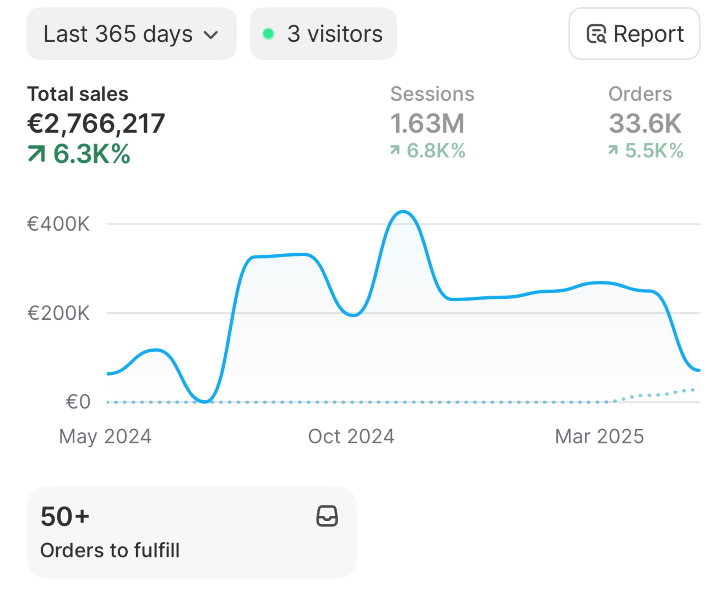
Task: Click the €2,766,217 total sales value
Action: 96,124
